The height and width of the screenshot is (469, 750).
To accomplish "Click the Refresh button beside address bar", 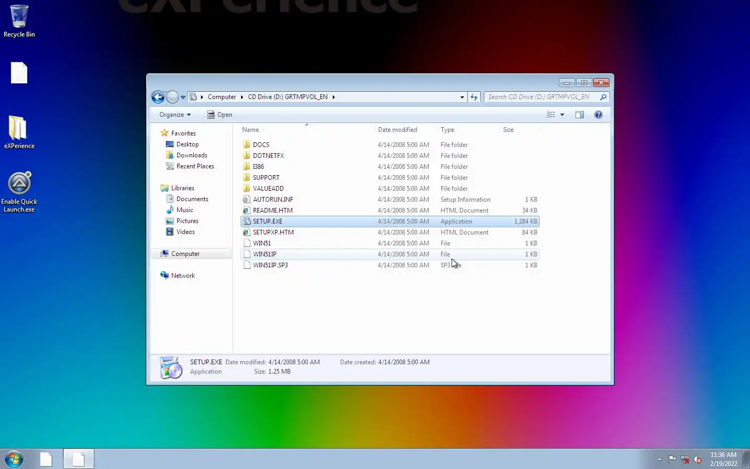I will click(473, 97).
